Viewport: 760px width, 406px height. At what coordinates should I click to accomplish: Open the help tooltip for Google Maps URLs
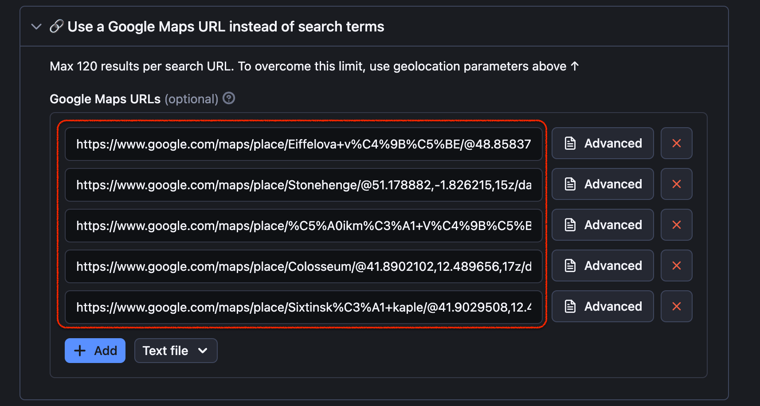228,98
